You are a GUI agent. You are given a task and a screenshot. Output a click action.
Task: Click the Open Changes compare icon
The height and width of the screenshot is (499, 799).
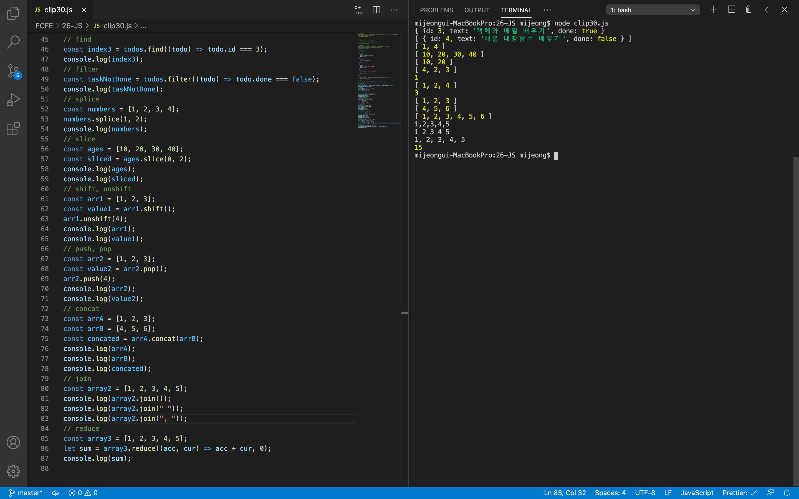point(358,10)
